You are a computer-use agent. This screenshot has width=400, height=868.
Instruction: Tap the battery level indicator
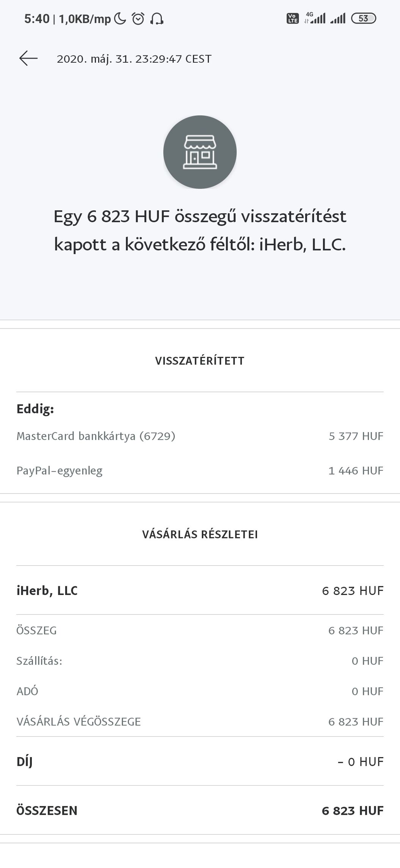tap(363, 18)
